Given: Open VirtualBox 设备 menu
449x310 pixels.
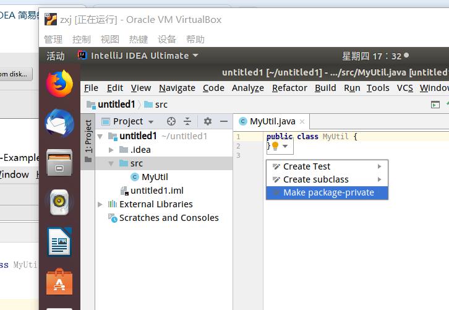Looking at the screenshot, I should (166, 39).
